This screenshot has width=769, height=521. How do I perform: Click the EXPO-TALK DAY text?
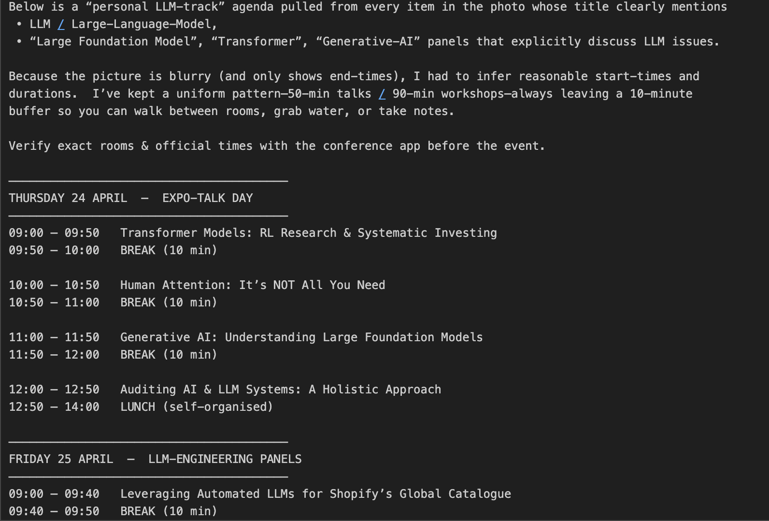point(208,198)
